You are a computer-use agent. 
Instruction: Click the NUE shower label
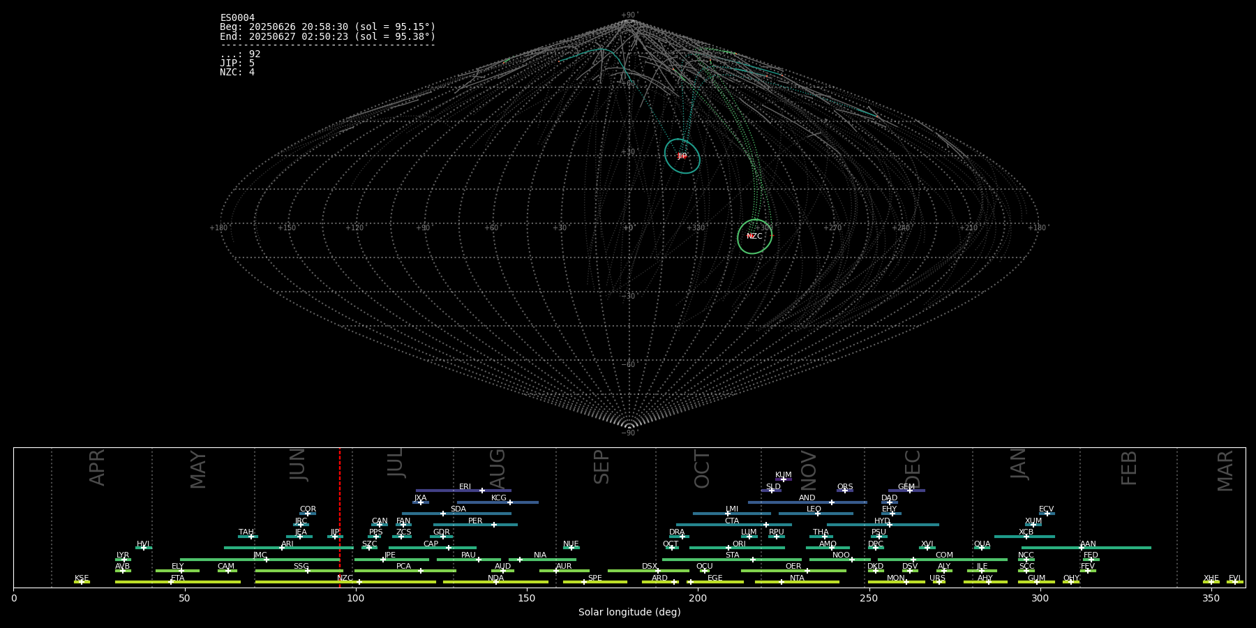[x=571, y=544]
